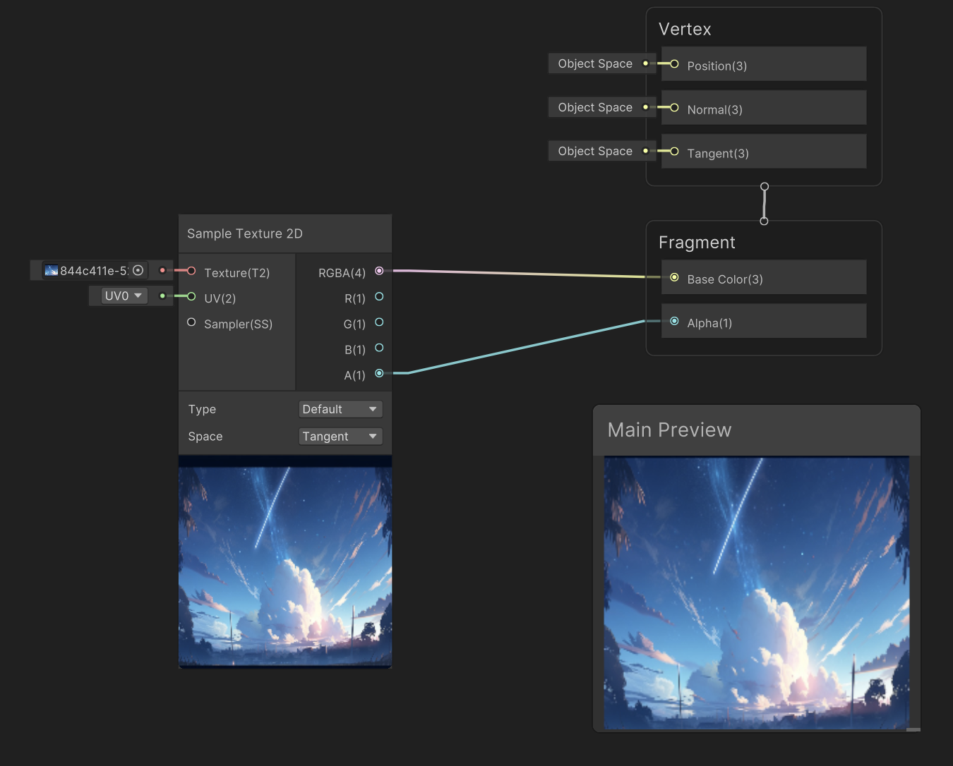Click the Fragment block top connector port
The image size is (953, 766).
click(x=764, y=221)
